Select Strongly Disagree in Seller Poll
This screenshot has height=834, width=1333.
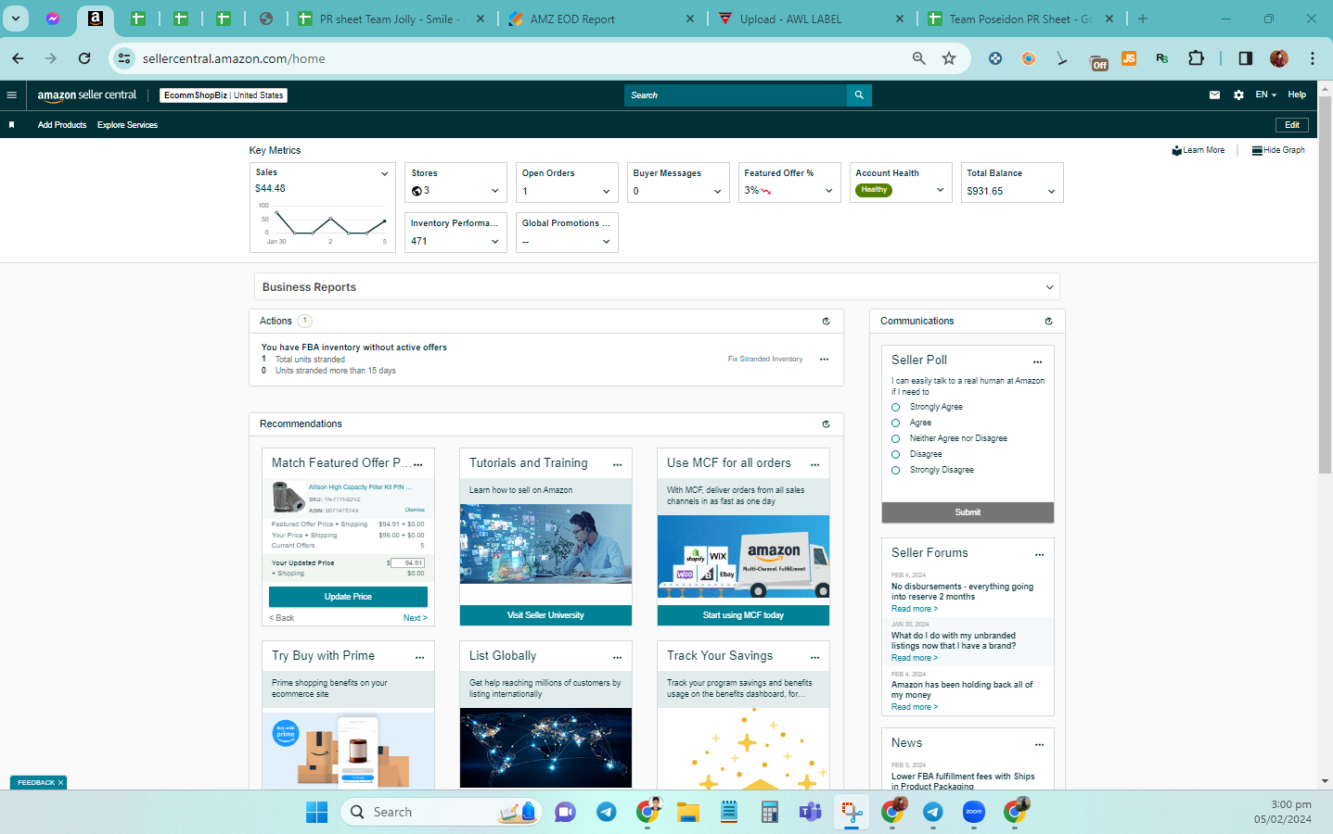[895, 471]
